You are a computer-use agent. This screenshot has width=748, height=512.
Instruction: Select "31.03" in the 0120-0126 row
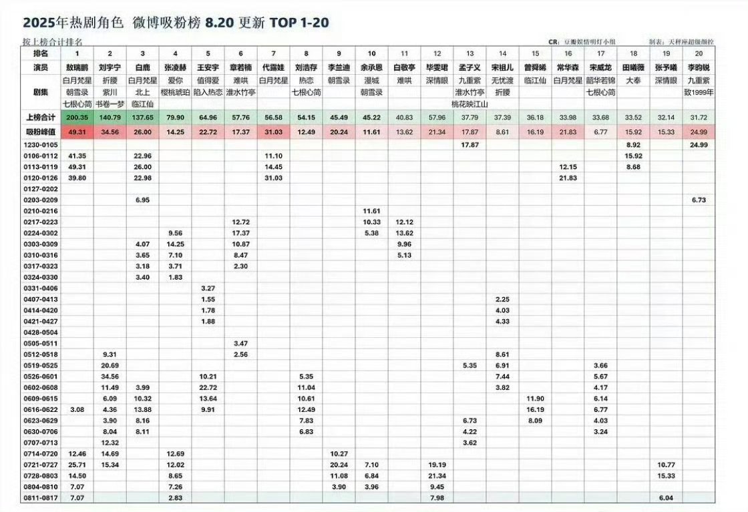click(273, 178)
